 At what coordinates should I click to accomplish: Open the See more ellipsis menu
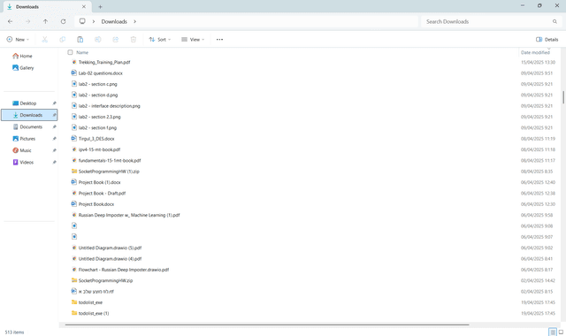pyautogui.click(x=219, y=39)
